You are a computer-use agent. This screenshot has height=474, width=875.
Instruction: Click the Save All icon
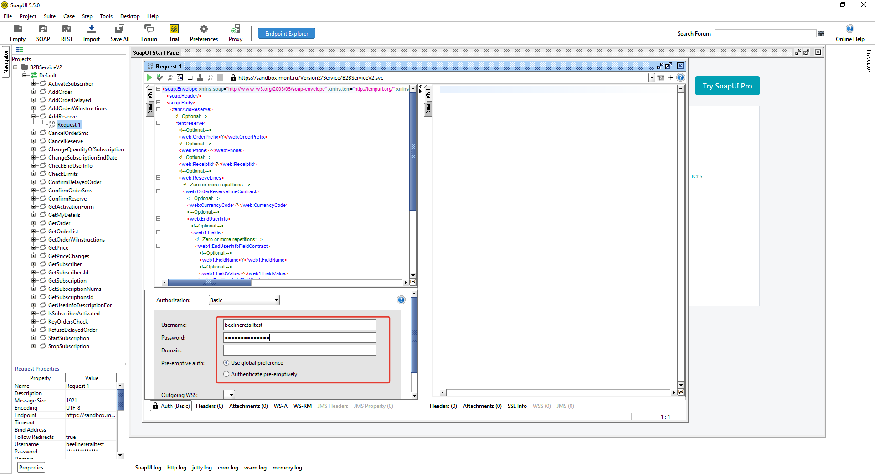click(119, 29)
